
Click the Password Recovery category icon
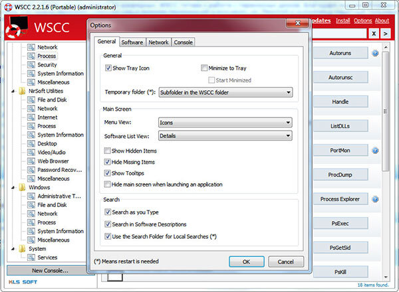coord(31,170)
